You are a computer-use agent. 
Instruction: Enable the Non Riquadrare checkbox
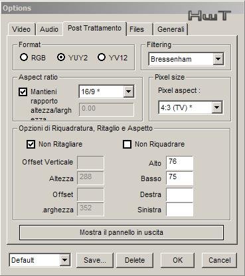127,145
